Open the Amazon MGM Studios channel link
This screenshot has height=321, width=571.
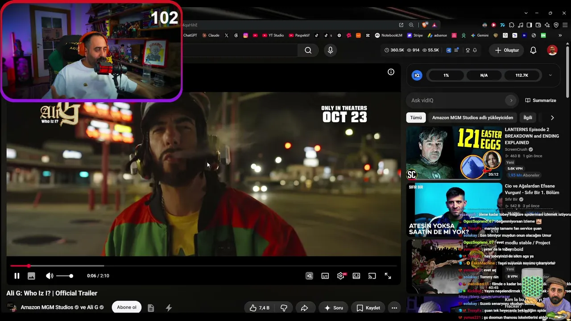tap(47, 307)
